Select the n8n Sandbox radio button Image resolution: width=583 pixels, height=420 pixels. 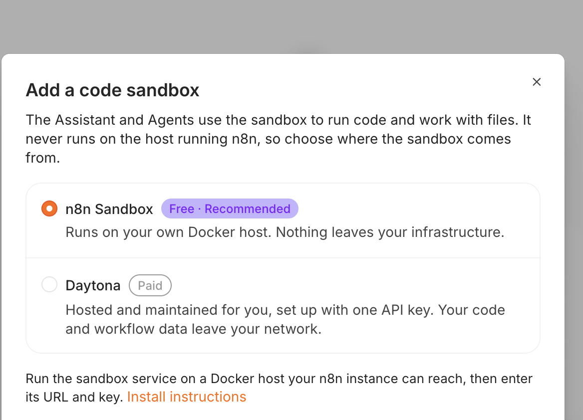tap(49, 209)
